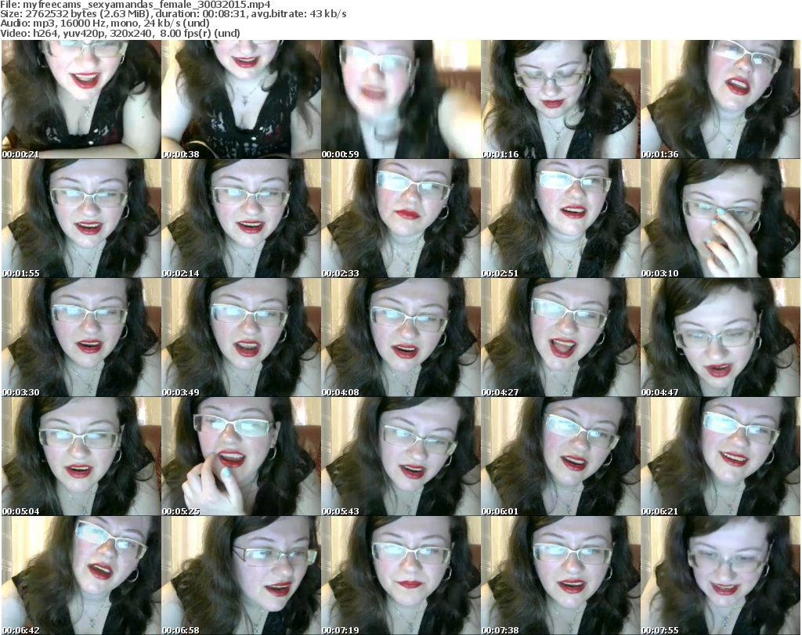802x635 pixels.
Task: Click the 'File:' name header line
Action: coord(135,5)
